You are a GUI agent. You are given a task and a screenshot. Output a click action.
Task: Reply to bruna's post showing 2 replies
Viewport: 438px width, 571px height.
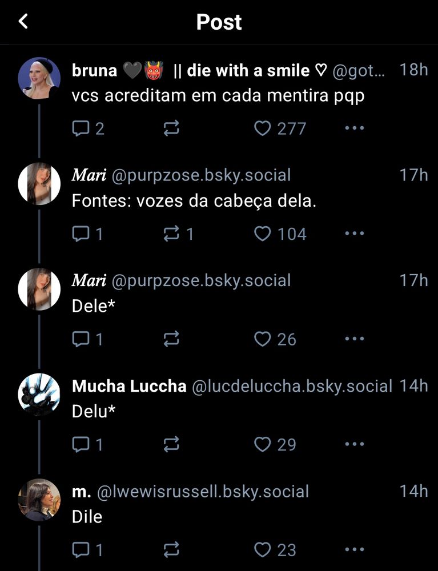tap(88, 128)
